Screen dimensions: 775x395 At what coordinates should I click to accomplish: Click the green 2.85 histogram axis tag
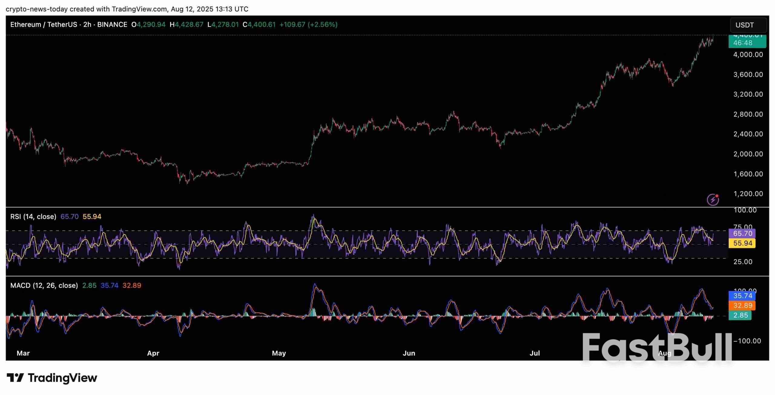[740, 315]
